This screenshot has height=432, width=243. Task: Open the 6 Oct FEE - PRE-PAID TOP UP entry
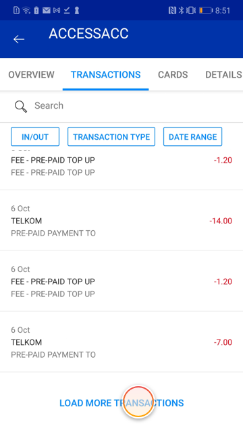point(122,281)
